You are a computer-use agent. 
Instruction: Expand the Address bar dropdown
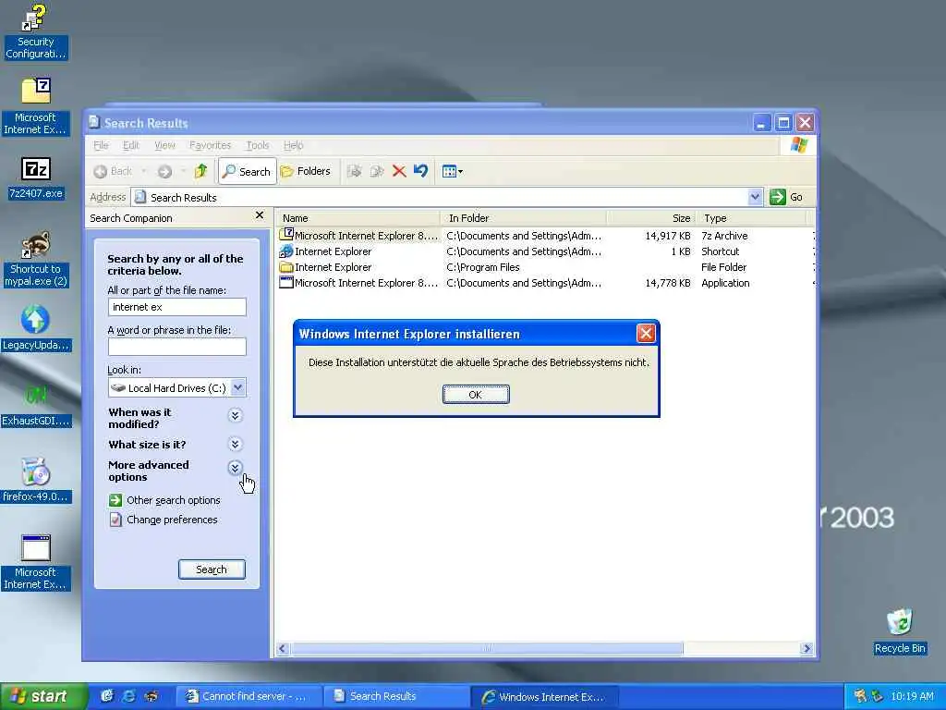click(x=755, y=197)
